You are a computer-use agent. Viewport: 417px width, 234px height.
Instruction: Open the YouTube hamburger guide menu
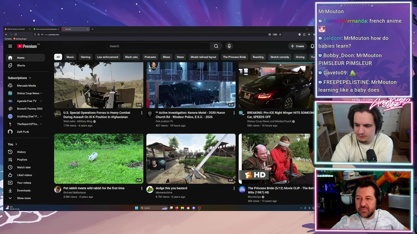coord(10,46)
